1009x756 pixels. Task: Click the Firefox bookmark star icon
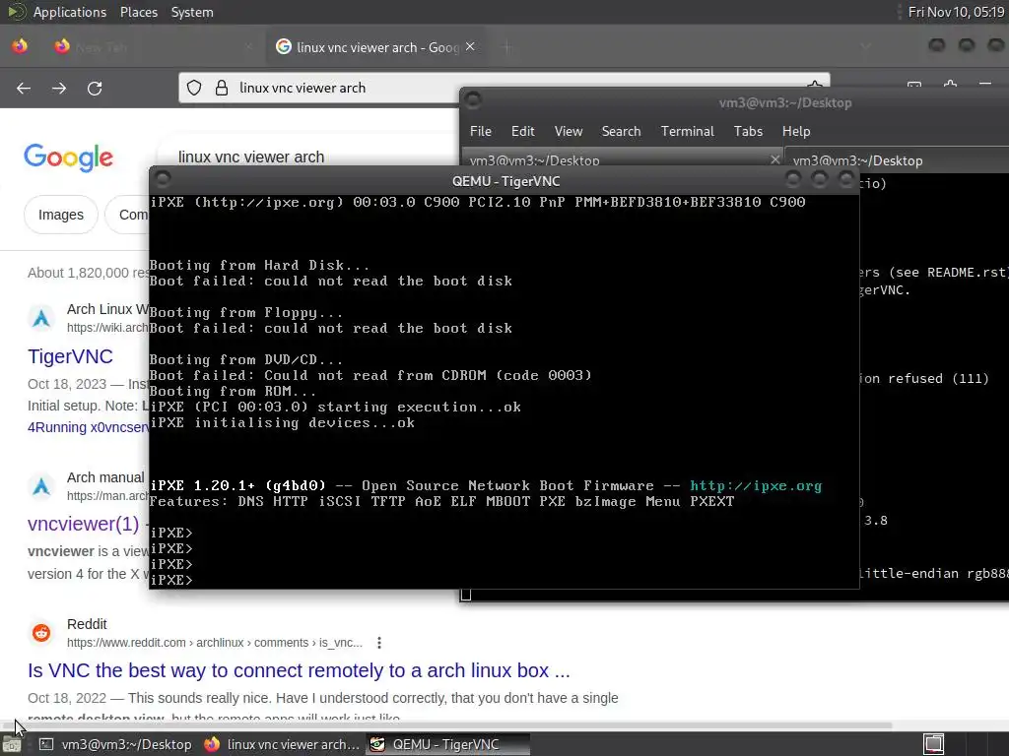pos(815,86)
